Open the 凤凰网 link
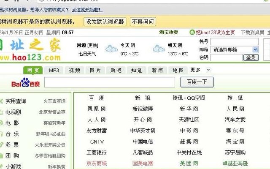Image resolution: width=270 pixels, height=169 pixels. point(97,109)
